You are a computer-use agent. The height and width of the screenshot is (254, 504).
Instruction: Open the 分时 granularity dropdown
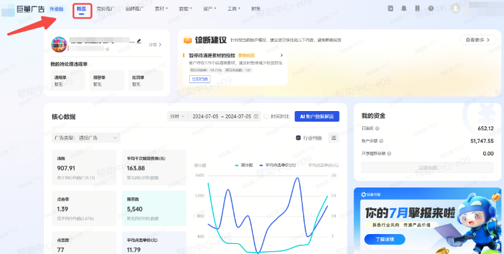[x=177, y=116]
